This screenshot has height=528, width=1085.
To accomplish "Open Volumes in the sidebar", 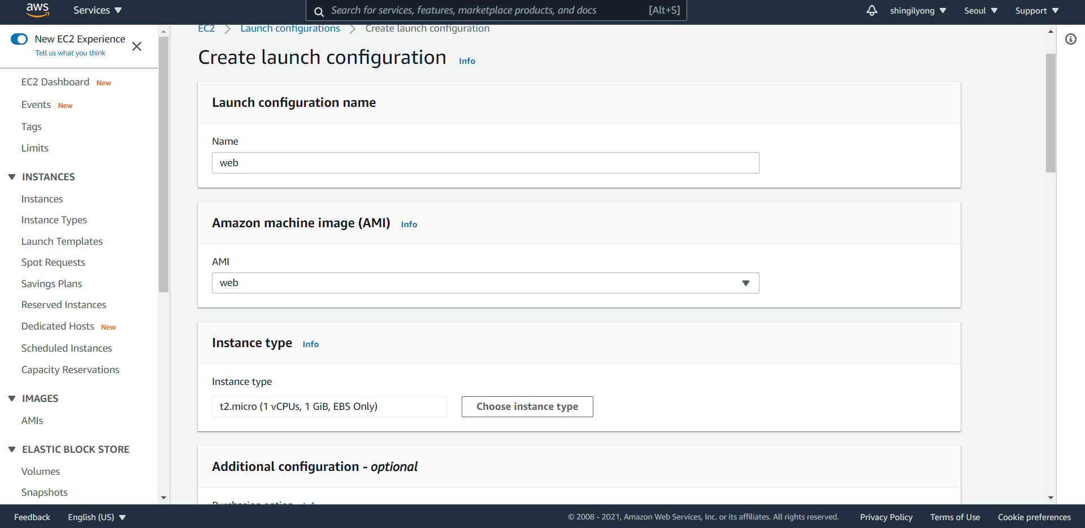I will pos(41,471).
